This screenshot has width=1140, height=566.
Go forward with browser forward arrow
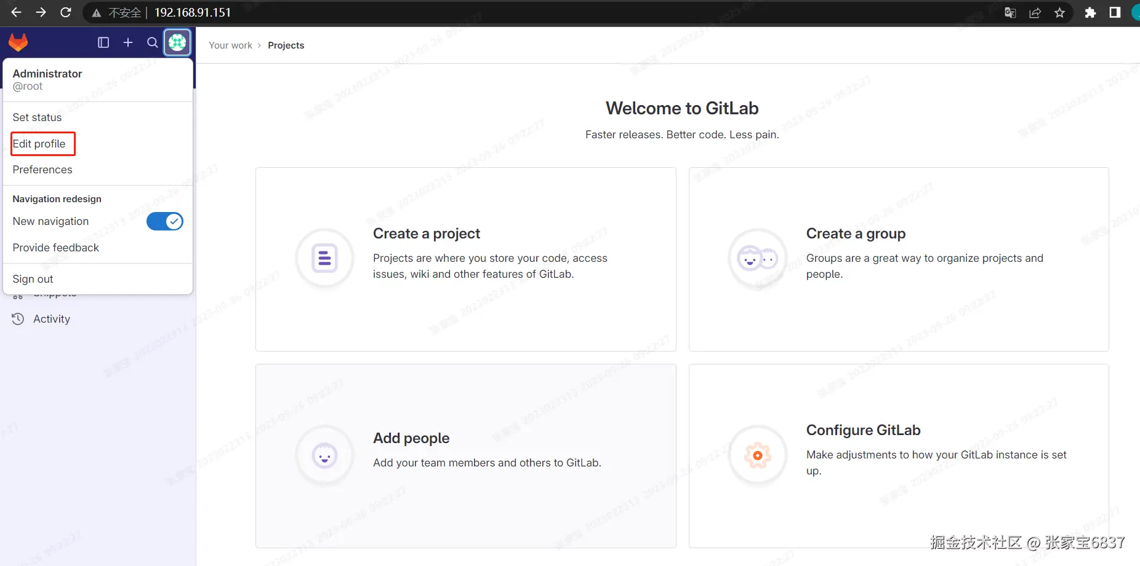click(x=41, y=12)
